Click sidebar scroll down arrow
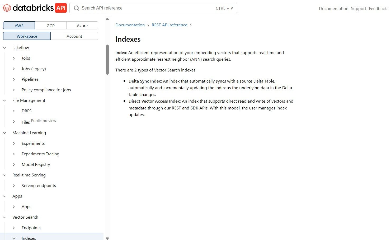This screenshot has width=391, height=240. coord(107,238)
